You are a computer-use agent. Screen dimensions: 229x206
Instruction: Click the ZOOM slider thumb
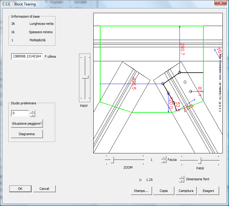tap(112, 160)
